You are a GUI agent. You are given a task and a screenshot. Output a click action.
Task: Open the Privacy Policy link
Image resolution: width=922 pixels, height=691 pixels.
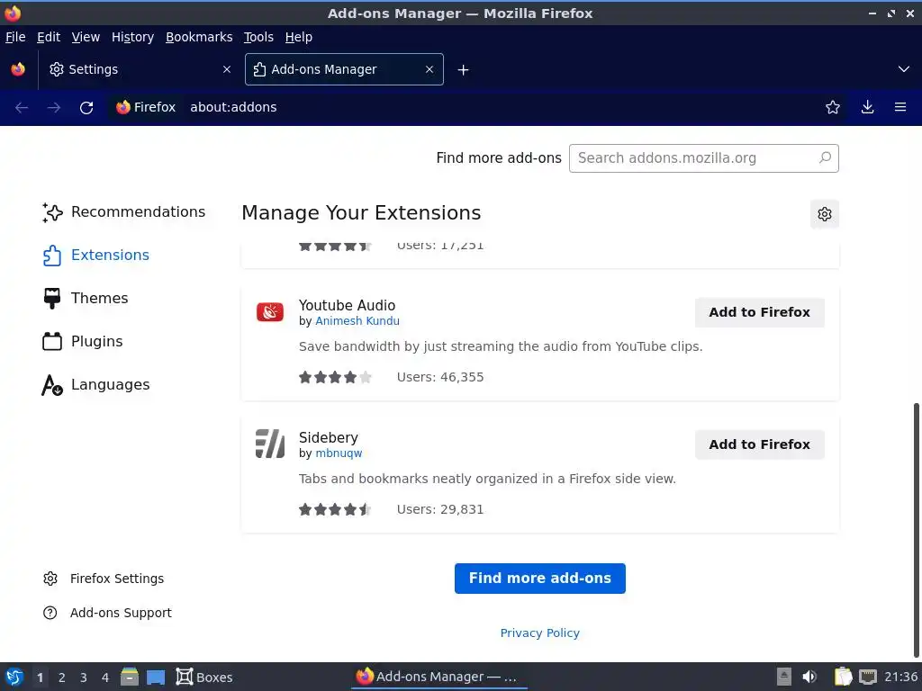pyautogui.click(x=540, y=633)
